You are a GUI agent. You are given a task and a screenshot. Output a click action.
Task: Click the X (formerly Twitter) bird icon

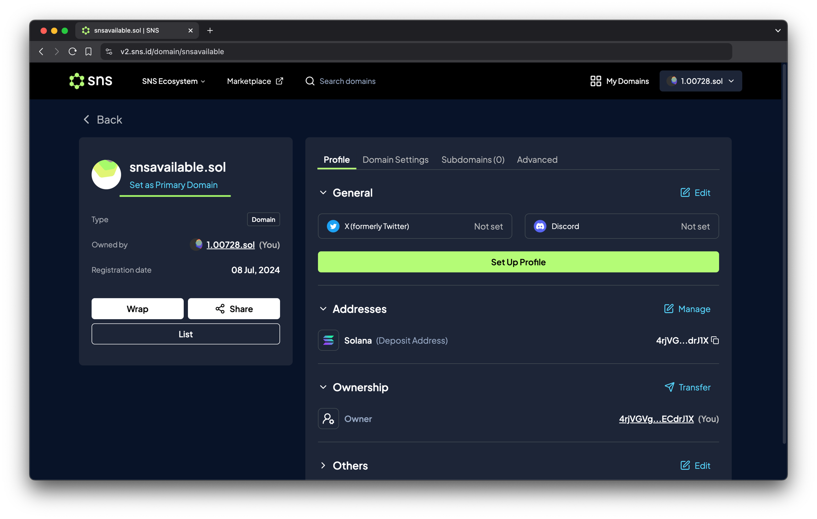(333, 226)
